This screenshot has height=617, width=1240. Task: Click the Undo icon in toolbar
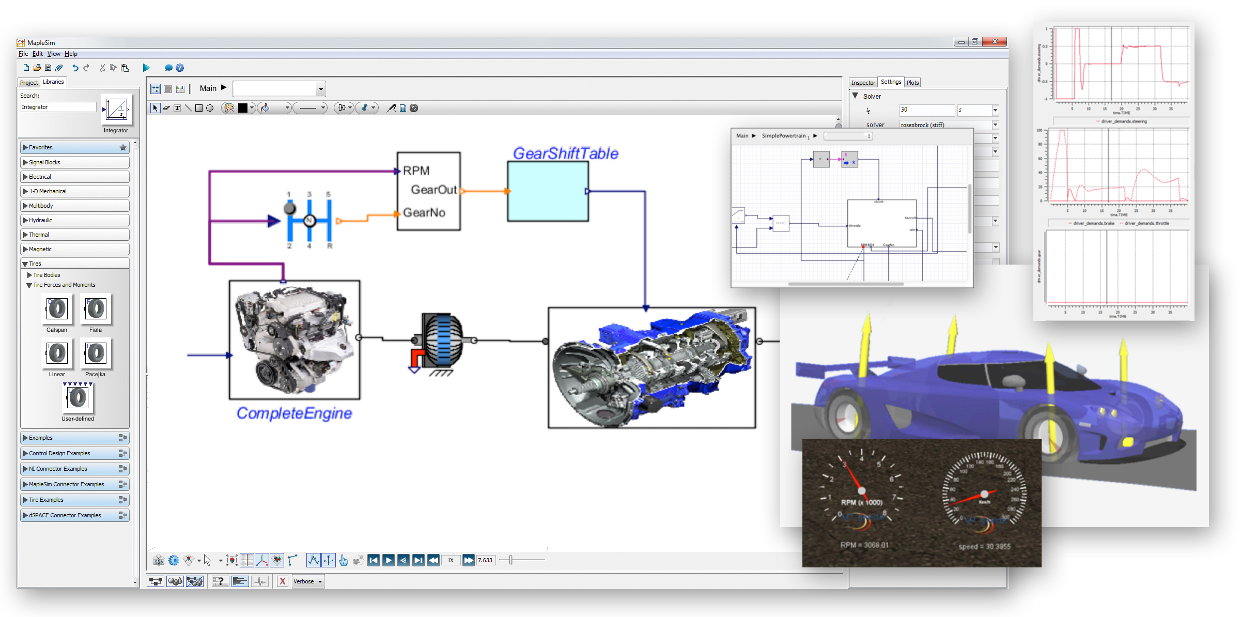point(75,68)
